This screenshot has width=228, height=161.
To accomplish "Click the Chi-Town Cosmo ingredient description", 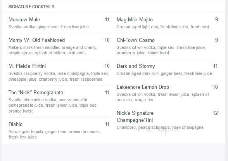I will click(161, 50).
